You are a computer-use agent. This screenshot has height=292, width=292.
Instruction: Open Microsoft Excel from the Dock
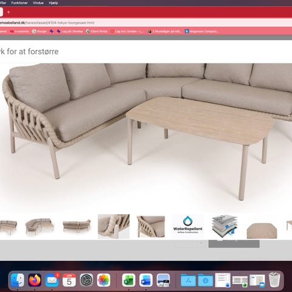coord(129,280)
